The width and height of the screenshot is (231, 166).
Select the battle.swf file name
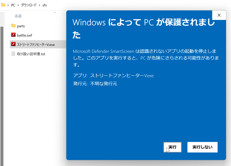pyautogui.click(x=25, y=35)
